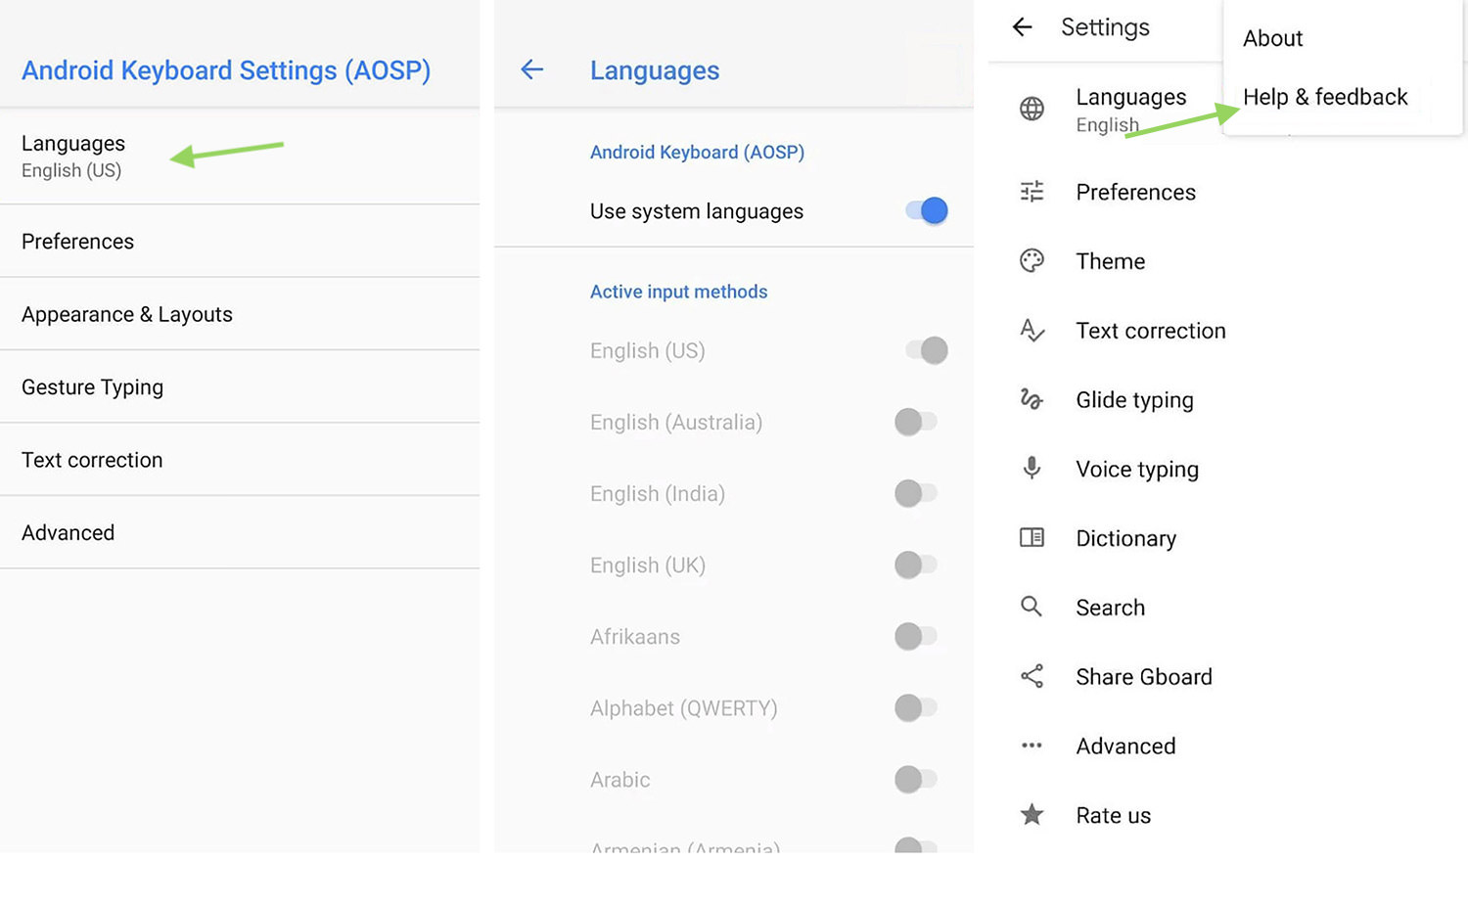This screenshot has height=906, width=1468.
Task: Tap the English (India) label
Action: point(657,494)
